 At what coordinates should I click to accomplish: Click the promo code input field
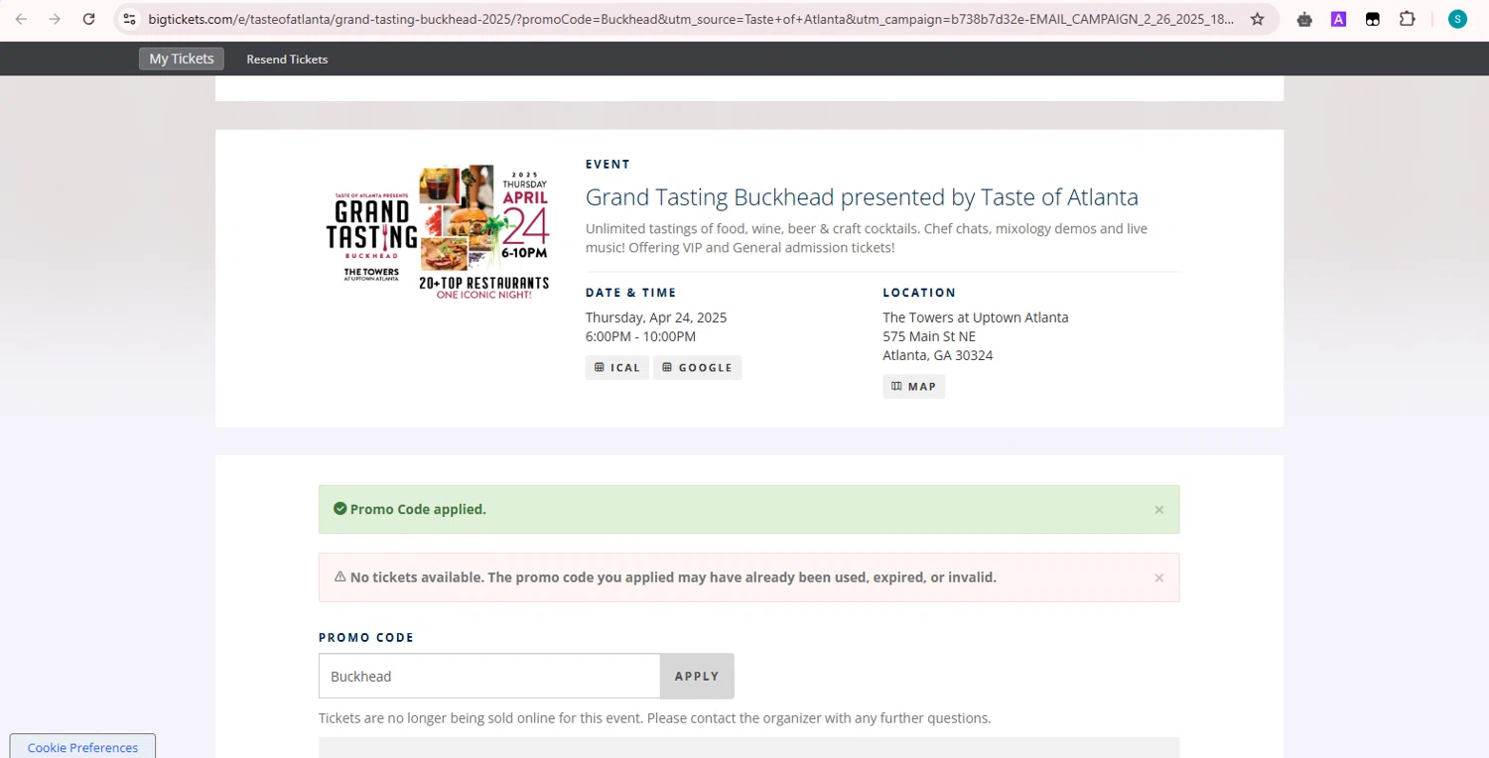pyautogui.click(x=489, y=676)
